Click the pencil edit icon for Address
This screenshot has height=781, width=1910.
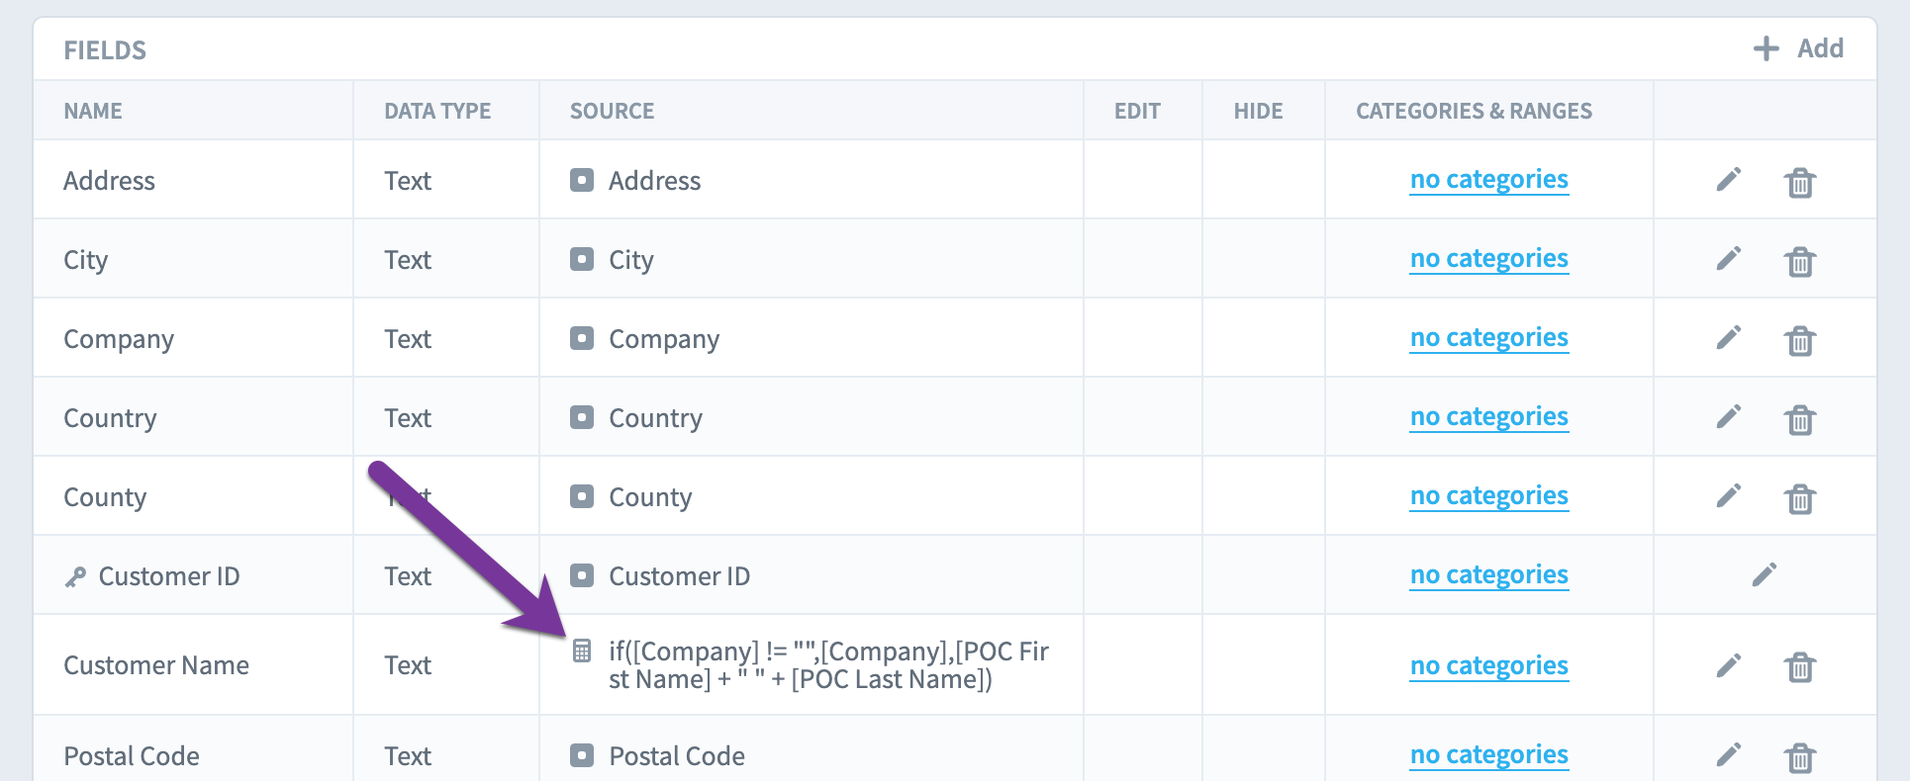pos(1728,179)
